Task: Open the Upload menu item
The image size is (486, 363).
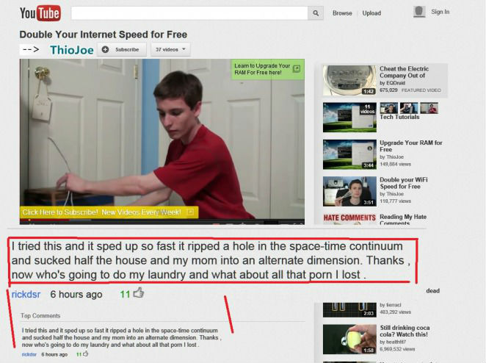Action: [x=371, y=13]
